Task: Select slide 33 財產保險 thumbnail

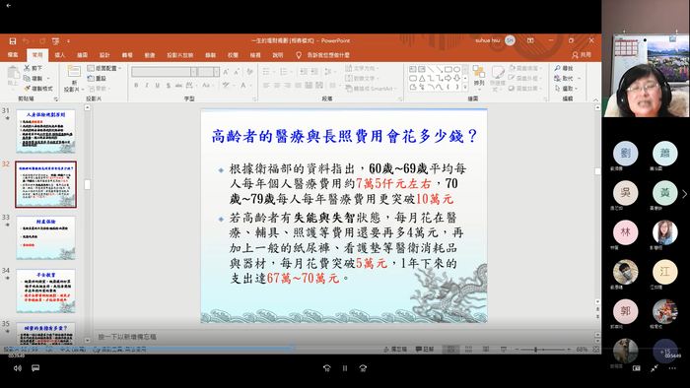Action: 45,237
